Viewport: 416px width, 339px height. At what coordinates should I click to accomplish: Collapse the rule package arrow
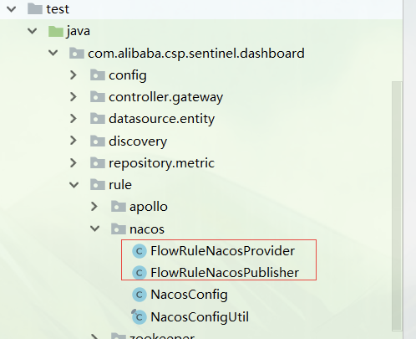point(74,185)
